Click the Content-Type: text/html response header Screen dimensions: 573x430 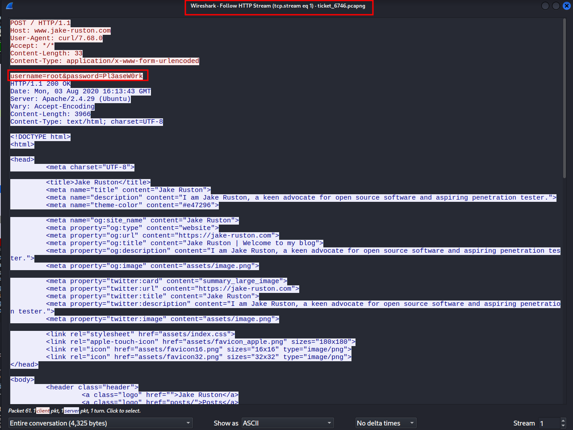87,121
